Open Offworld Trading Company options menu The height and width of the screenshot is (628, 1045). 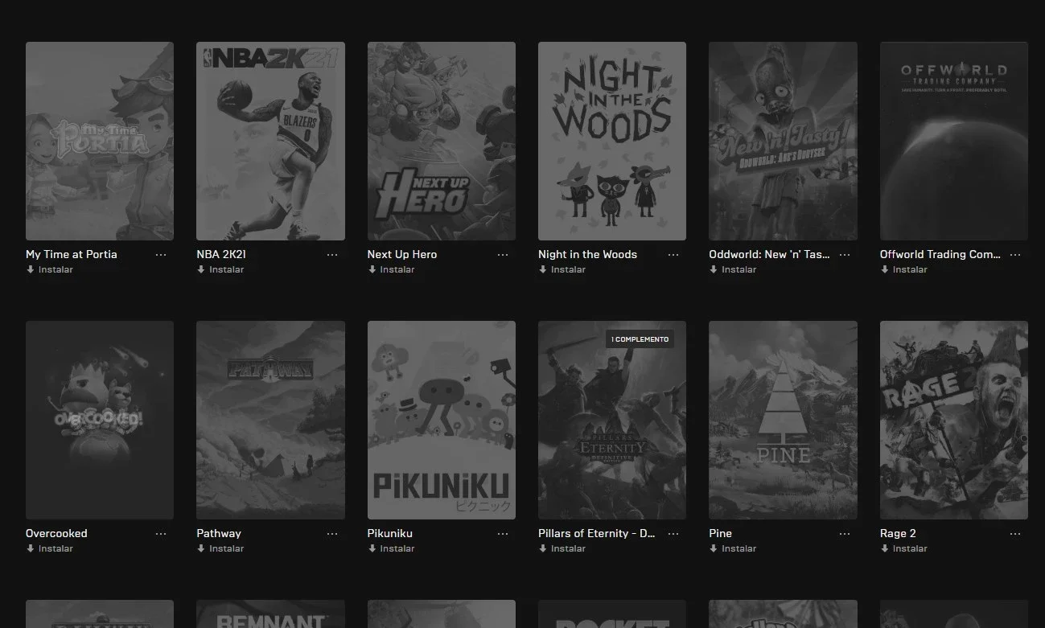(x=1015, y=255)
